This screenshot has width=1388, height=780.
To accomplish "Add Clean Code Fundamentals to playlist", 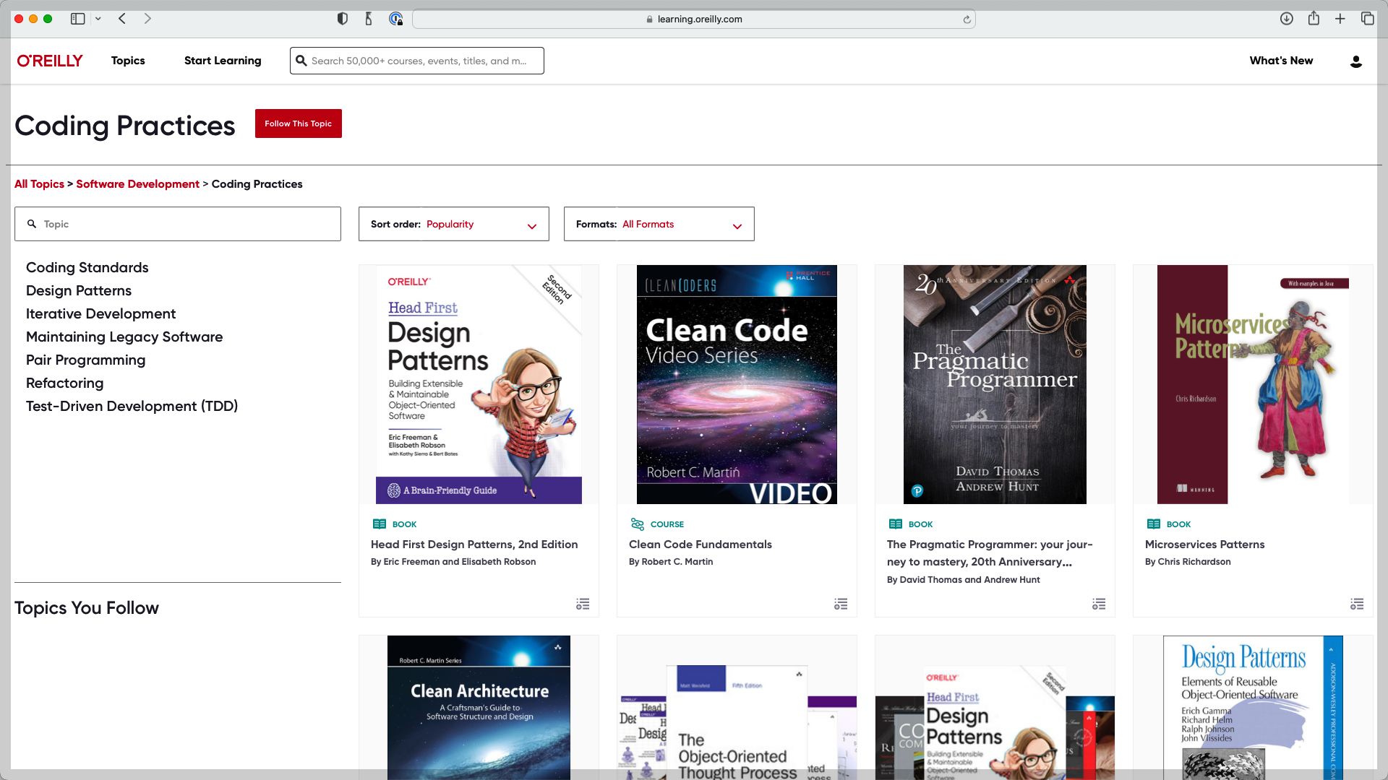I will 841,604.
